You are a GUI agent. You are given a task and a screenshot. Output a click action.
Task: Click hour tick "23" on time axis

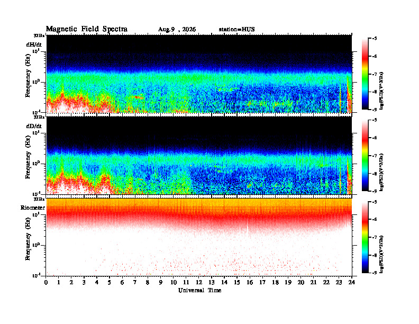[x=339, y=283]
